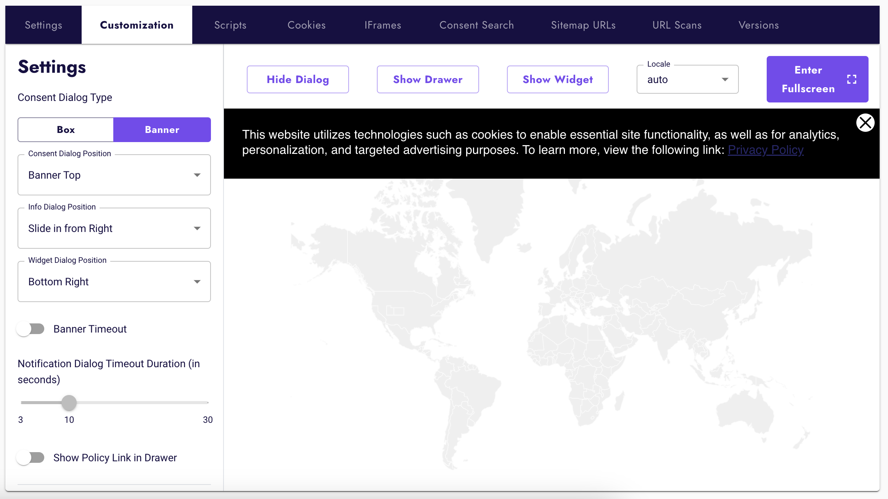888x499 pixels.
Task: Select Box as Consent Dialog Type
Action: (65, 130)
